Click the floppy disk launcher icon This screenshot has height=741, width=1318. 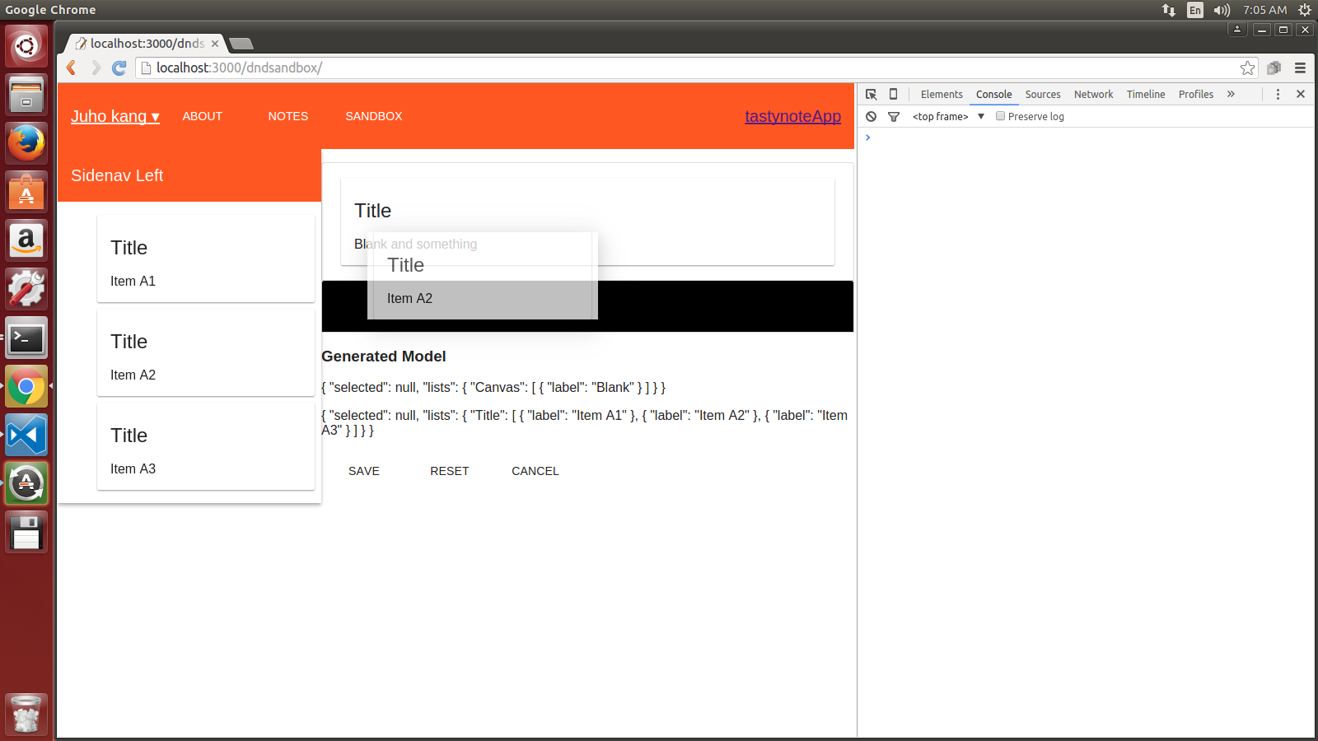point(26,532)
